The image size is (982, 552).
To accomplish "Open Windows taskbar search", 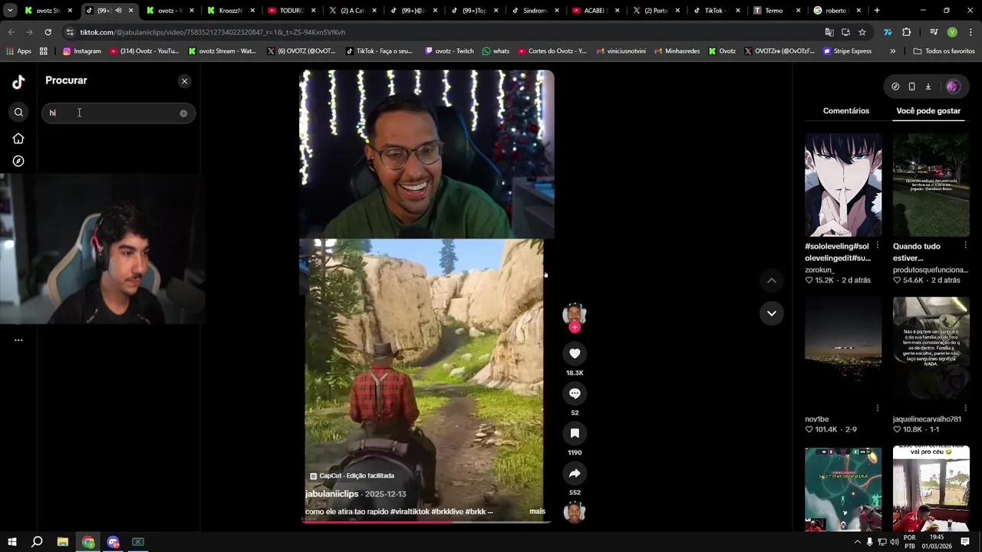I will pyautogui.click(x=37, y=542).
